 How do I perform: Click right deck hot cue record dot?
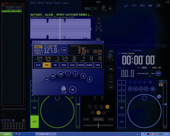150,82
